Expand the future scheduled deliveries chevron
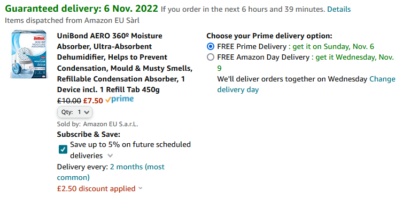This screenshot has width=403, height=197. (110, 155)
